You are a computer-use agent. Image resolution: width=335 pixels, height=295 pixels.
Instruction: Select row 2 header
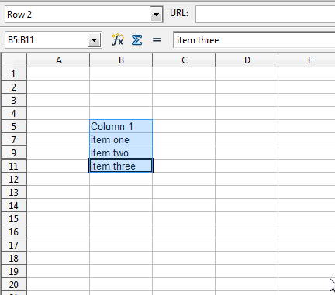coord(14,87)
